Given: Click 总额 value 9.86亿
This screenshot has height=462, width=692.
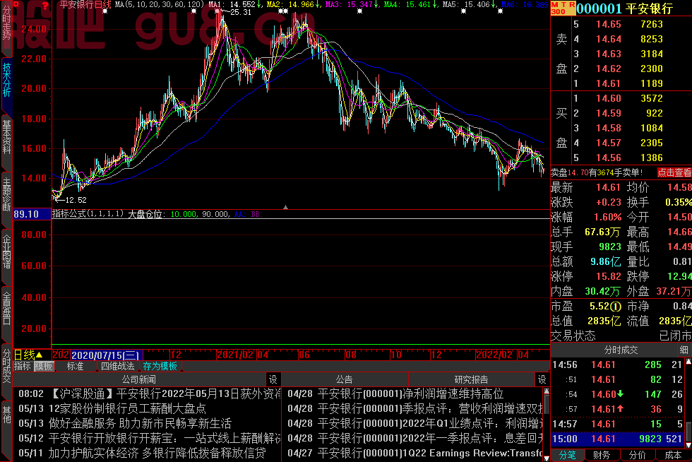Looking at the screenshot, I should pyautogui.click(x=606, y=261).
